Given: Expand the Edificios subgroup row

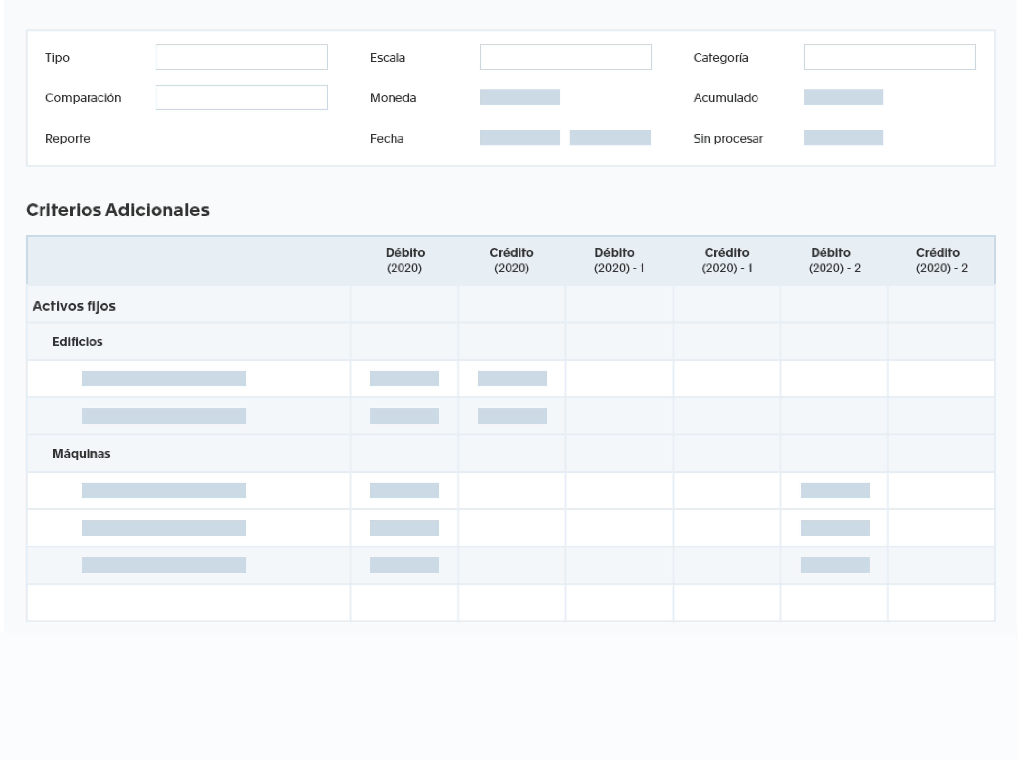Looking at the screenshot, I should point(77,341).
